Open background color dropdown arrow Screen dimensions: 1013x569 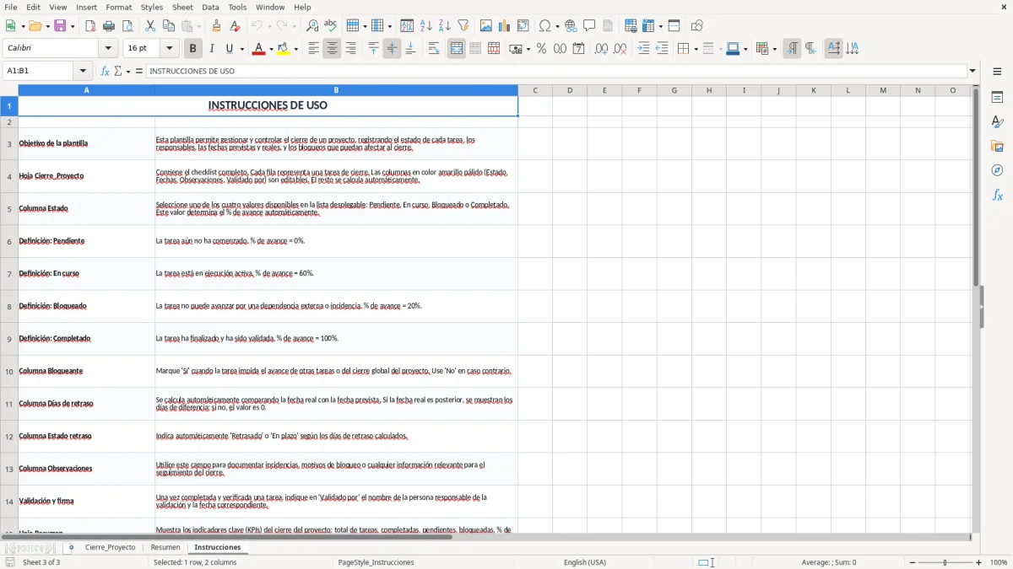(x=295, y=49)
